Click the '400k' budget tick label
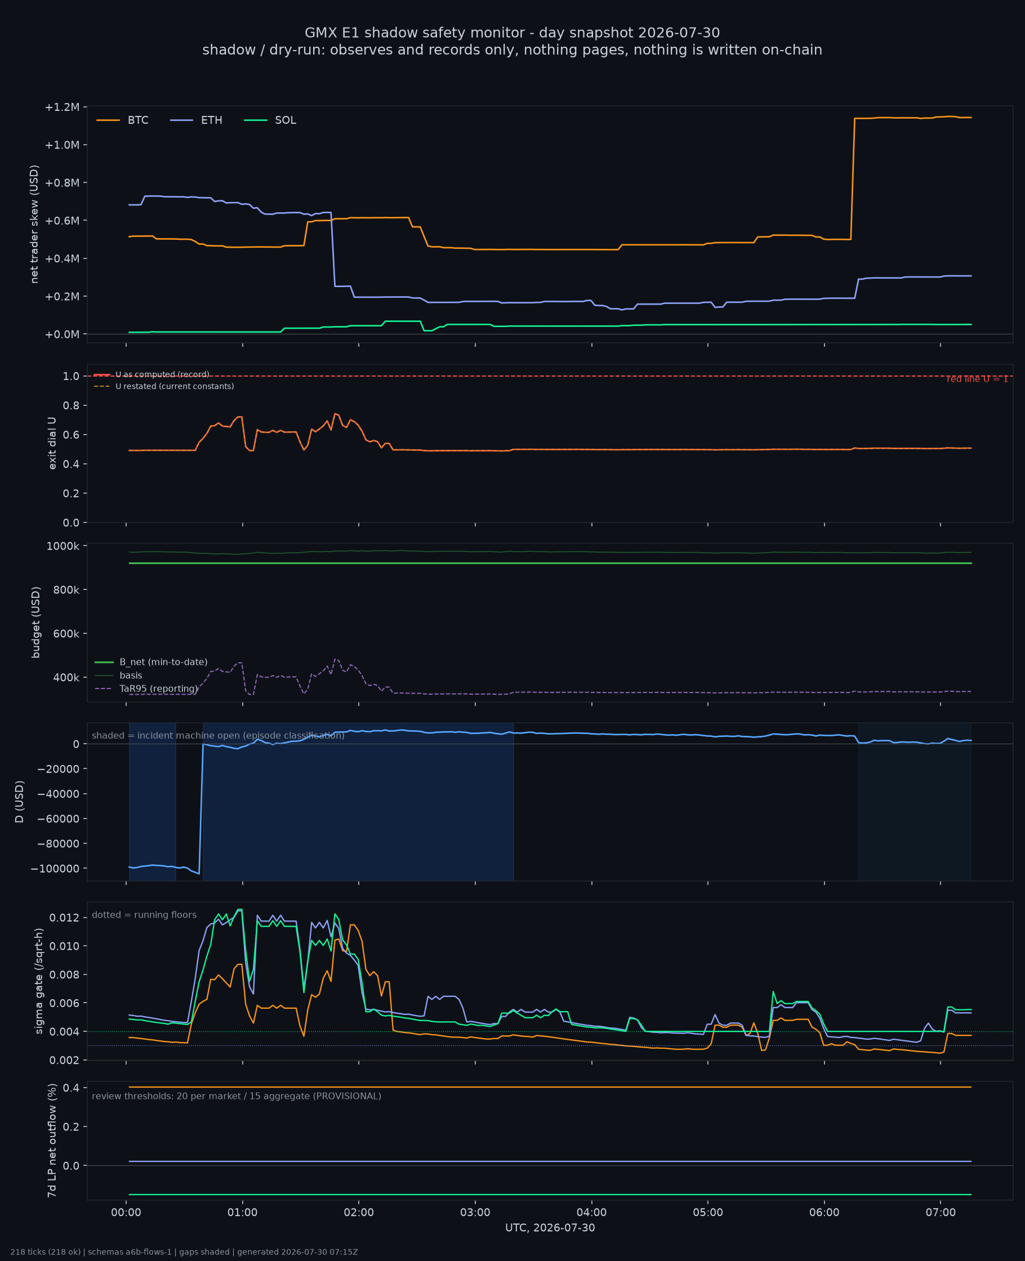 click(x=66, y=677)
